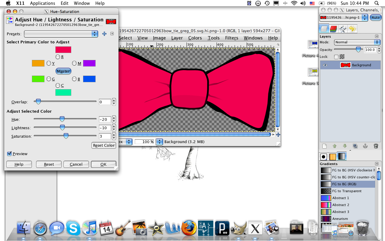This screenshot has height=241, width=385.
Task: Raise the layer with the up arrow icon
Action: (x=334, y=146)
